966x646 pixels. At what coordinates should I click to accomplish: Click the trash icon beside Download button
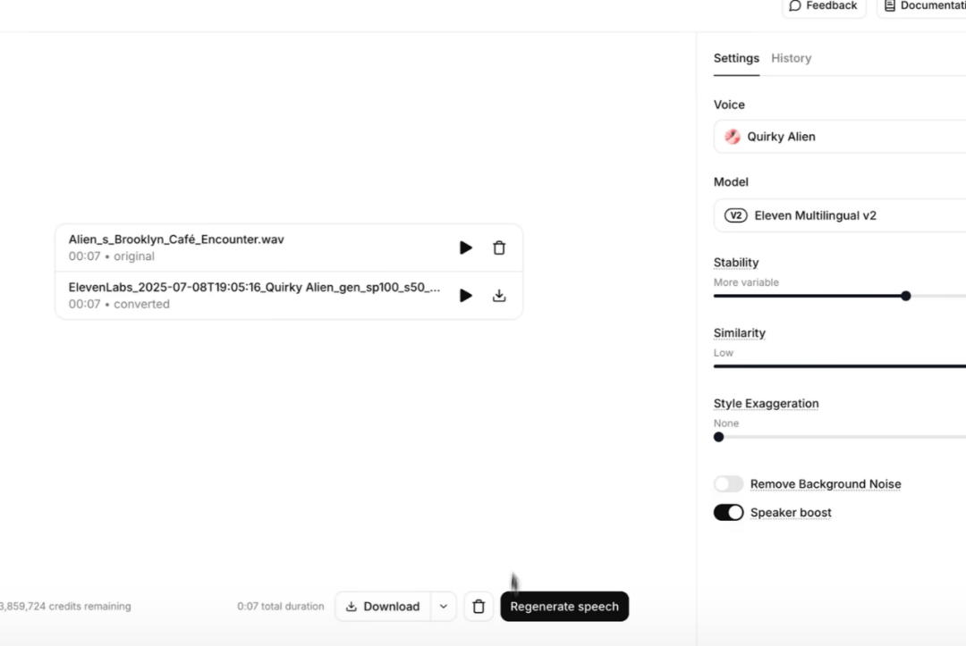pos(479,607)
